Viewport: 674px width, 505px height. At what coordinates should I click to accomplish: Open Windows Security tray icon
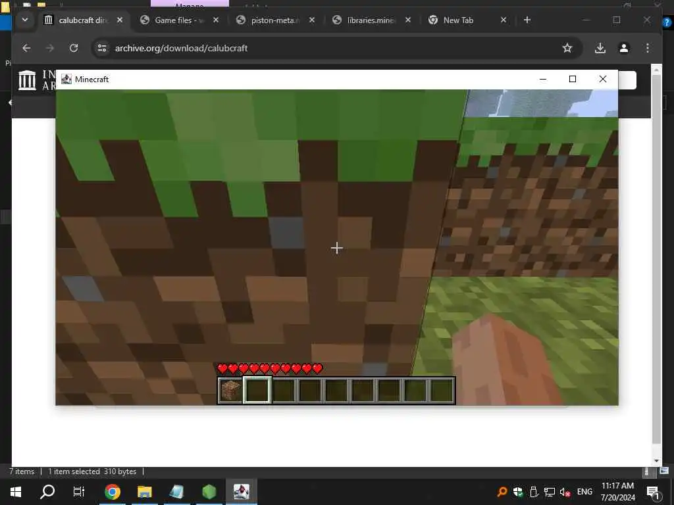[x=518, y=492]
